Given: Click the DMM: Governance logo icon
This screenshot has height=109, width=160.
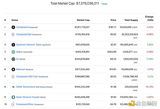Looking at the screenshot, I should (x=13, y=87).
